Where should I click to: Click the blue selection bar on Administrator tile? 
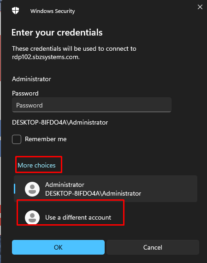click(x=15, y=189)
